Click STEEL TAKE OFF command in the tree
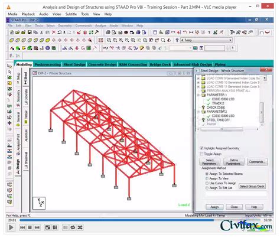280x241 pixels. [218, 120]
